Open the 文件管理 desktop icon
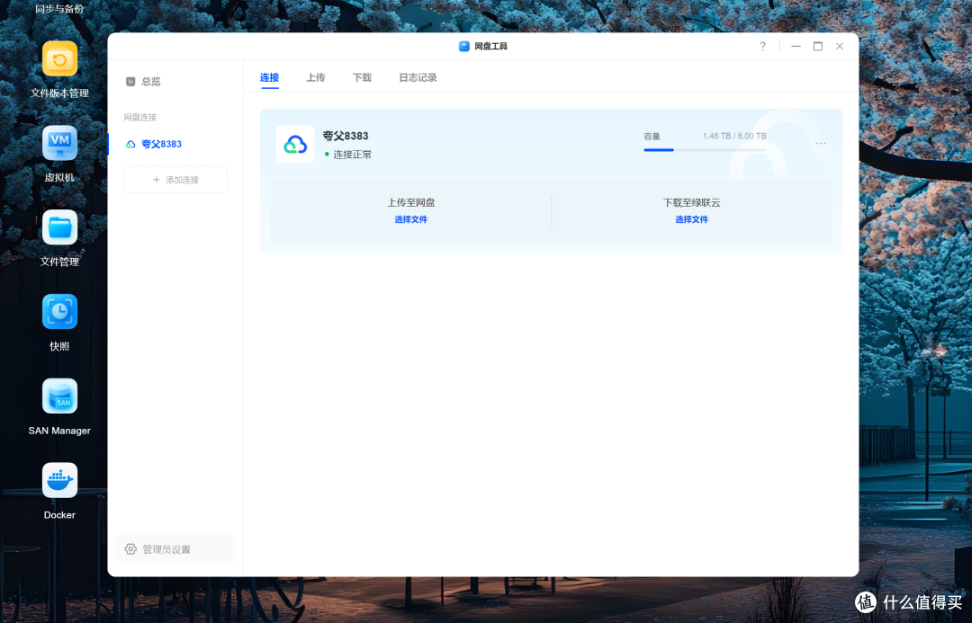This screenshot has height=623, width=972. pyautogui.click(x=59, y=227)
